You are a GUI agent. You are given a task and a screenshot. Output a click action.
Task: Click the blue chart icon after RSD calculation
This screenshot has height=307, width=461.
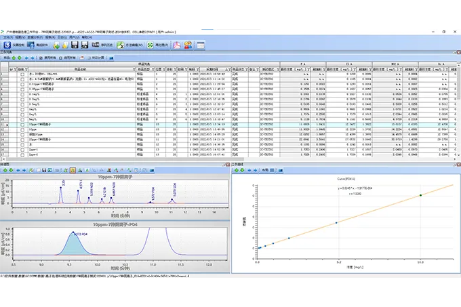click(x=111, y=58)
